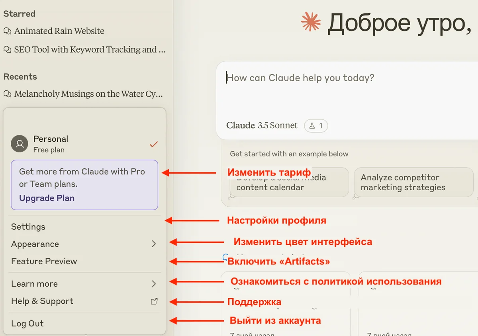Open the Appearance submenu

pos(84,244)
